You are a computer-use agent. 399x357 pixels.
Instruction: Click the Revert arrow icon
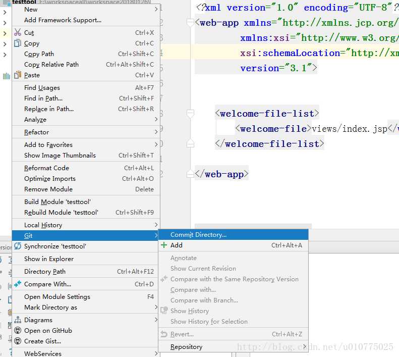pyautogui.click(x=164, y=334)
